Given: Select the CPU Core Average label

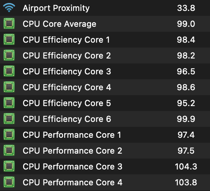Looking at the screenshot, I should coord(59,24).
